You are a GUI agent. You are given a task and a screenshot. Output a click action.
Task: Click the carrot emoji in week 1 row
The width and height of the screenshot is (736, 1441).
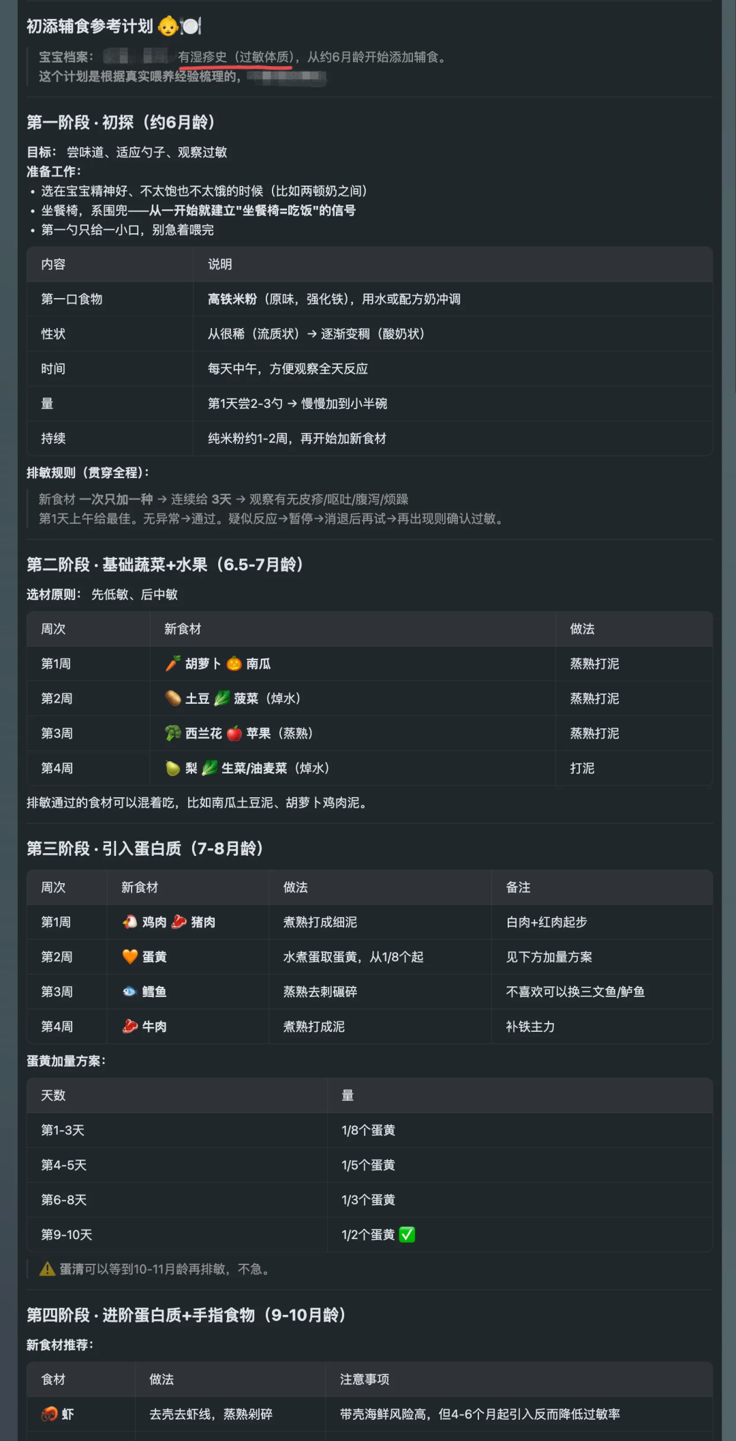(x=173, y=664)
